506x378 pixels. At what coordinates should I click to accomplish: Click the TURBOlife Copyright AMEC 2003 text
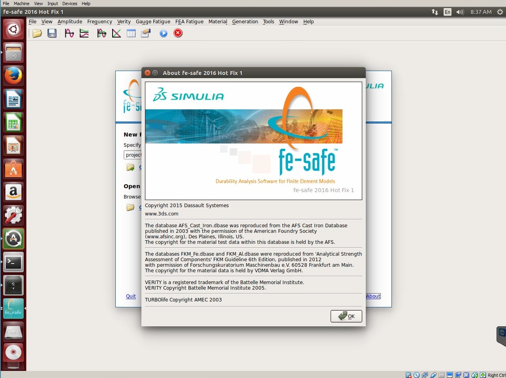pos(183,300)
